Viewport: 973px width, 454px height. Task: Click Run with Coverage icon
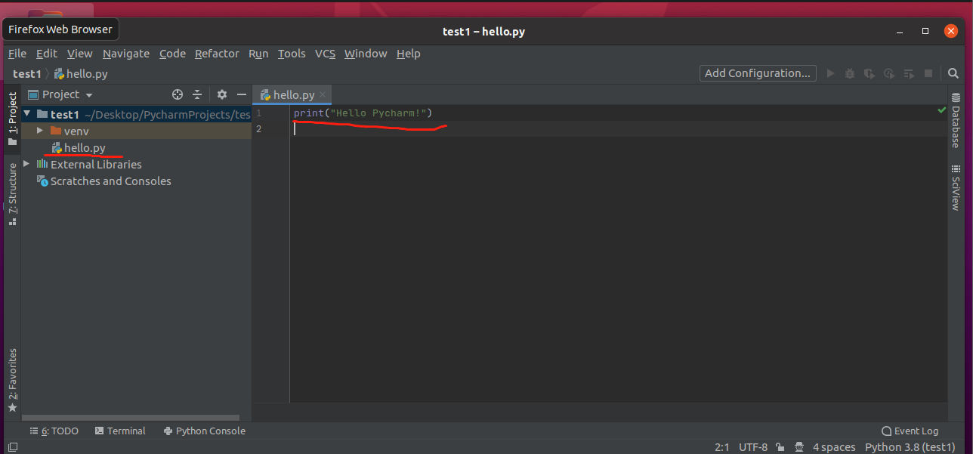(x=870, y=73)
